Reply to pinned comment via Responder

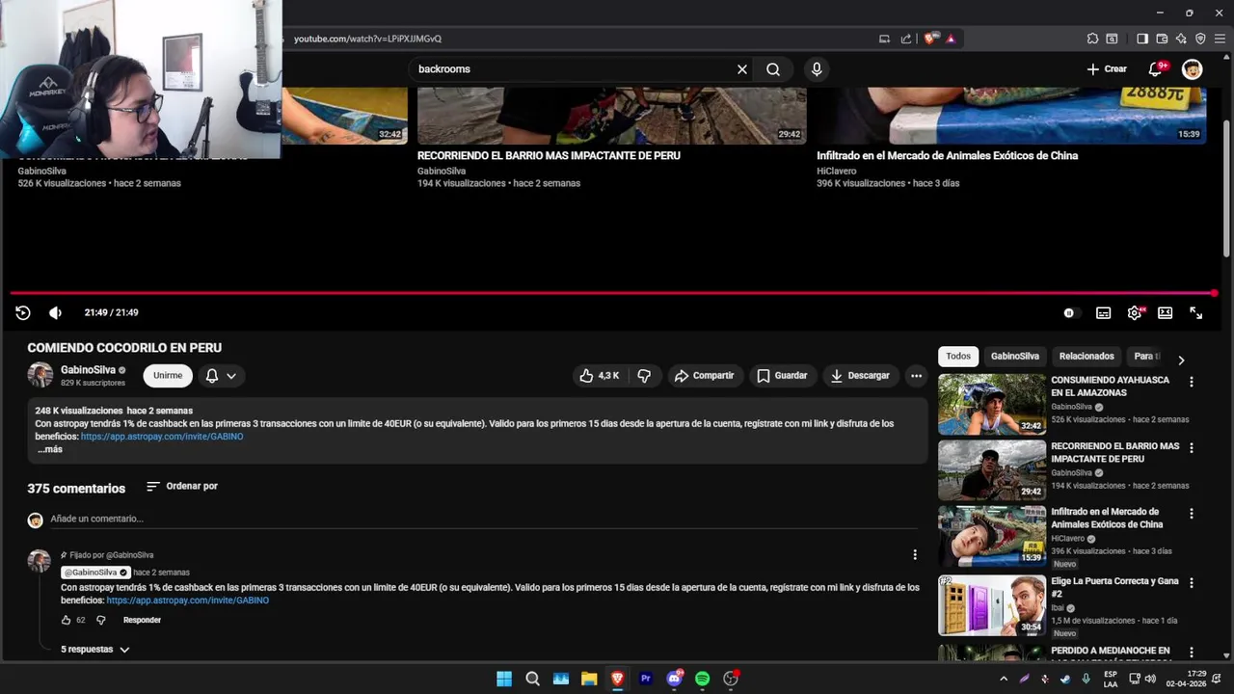[x=142, y=621]
